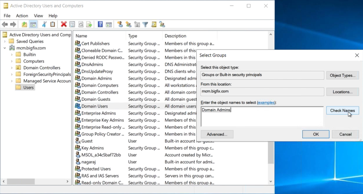Click the filter funnel toolbar icon
This screenshot has height=194, width=363.
(145, 24)
